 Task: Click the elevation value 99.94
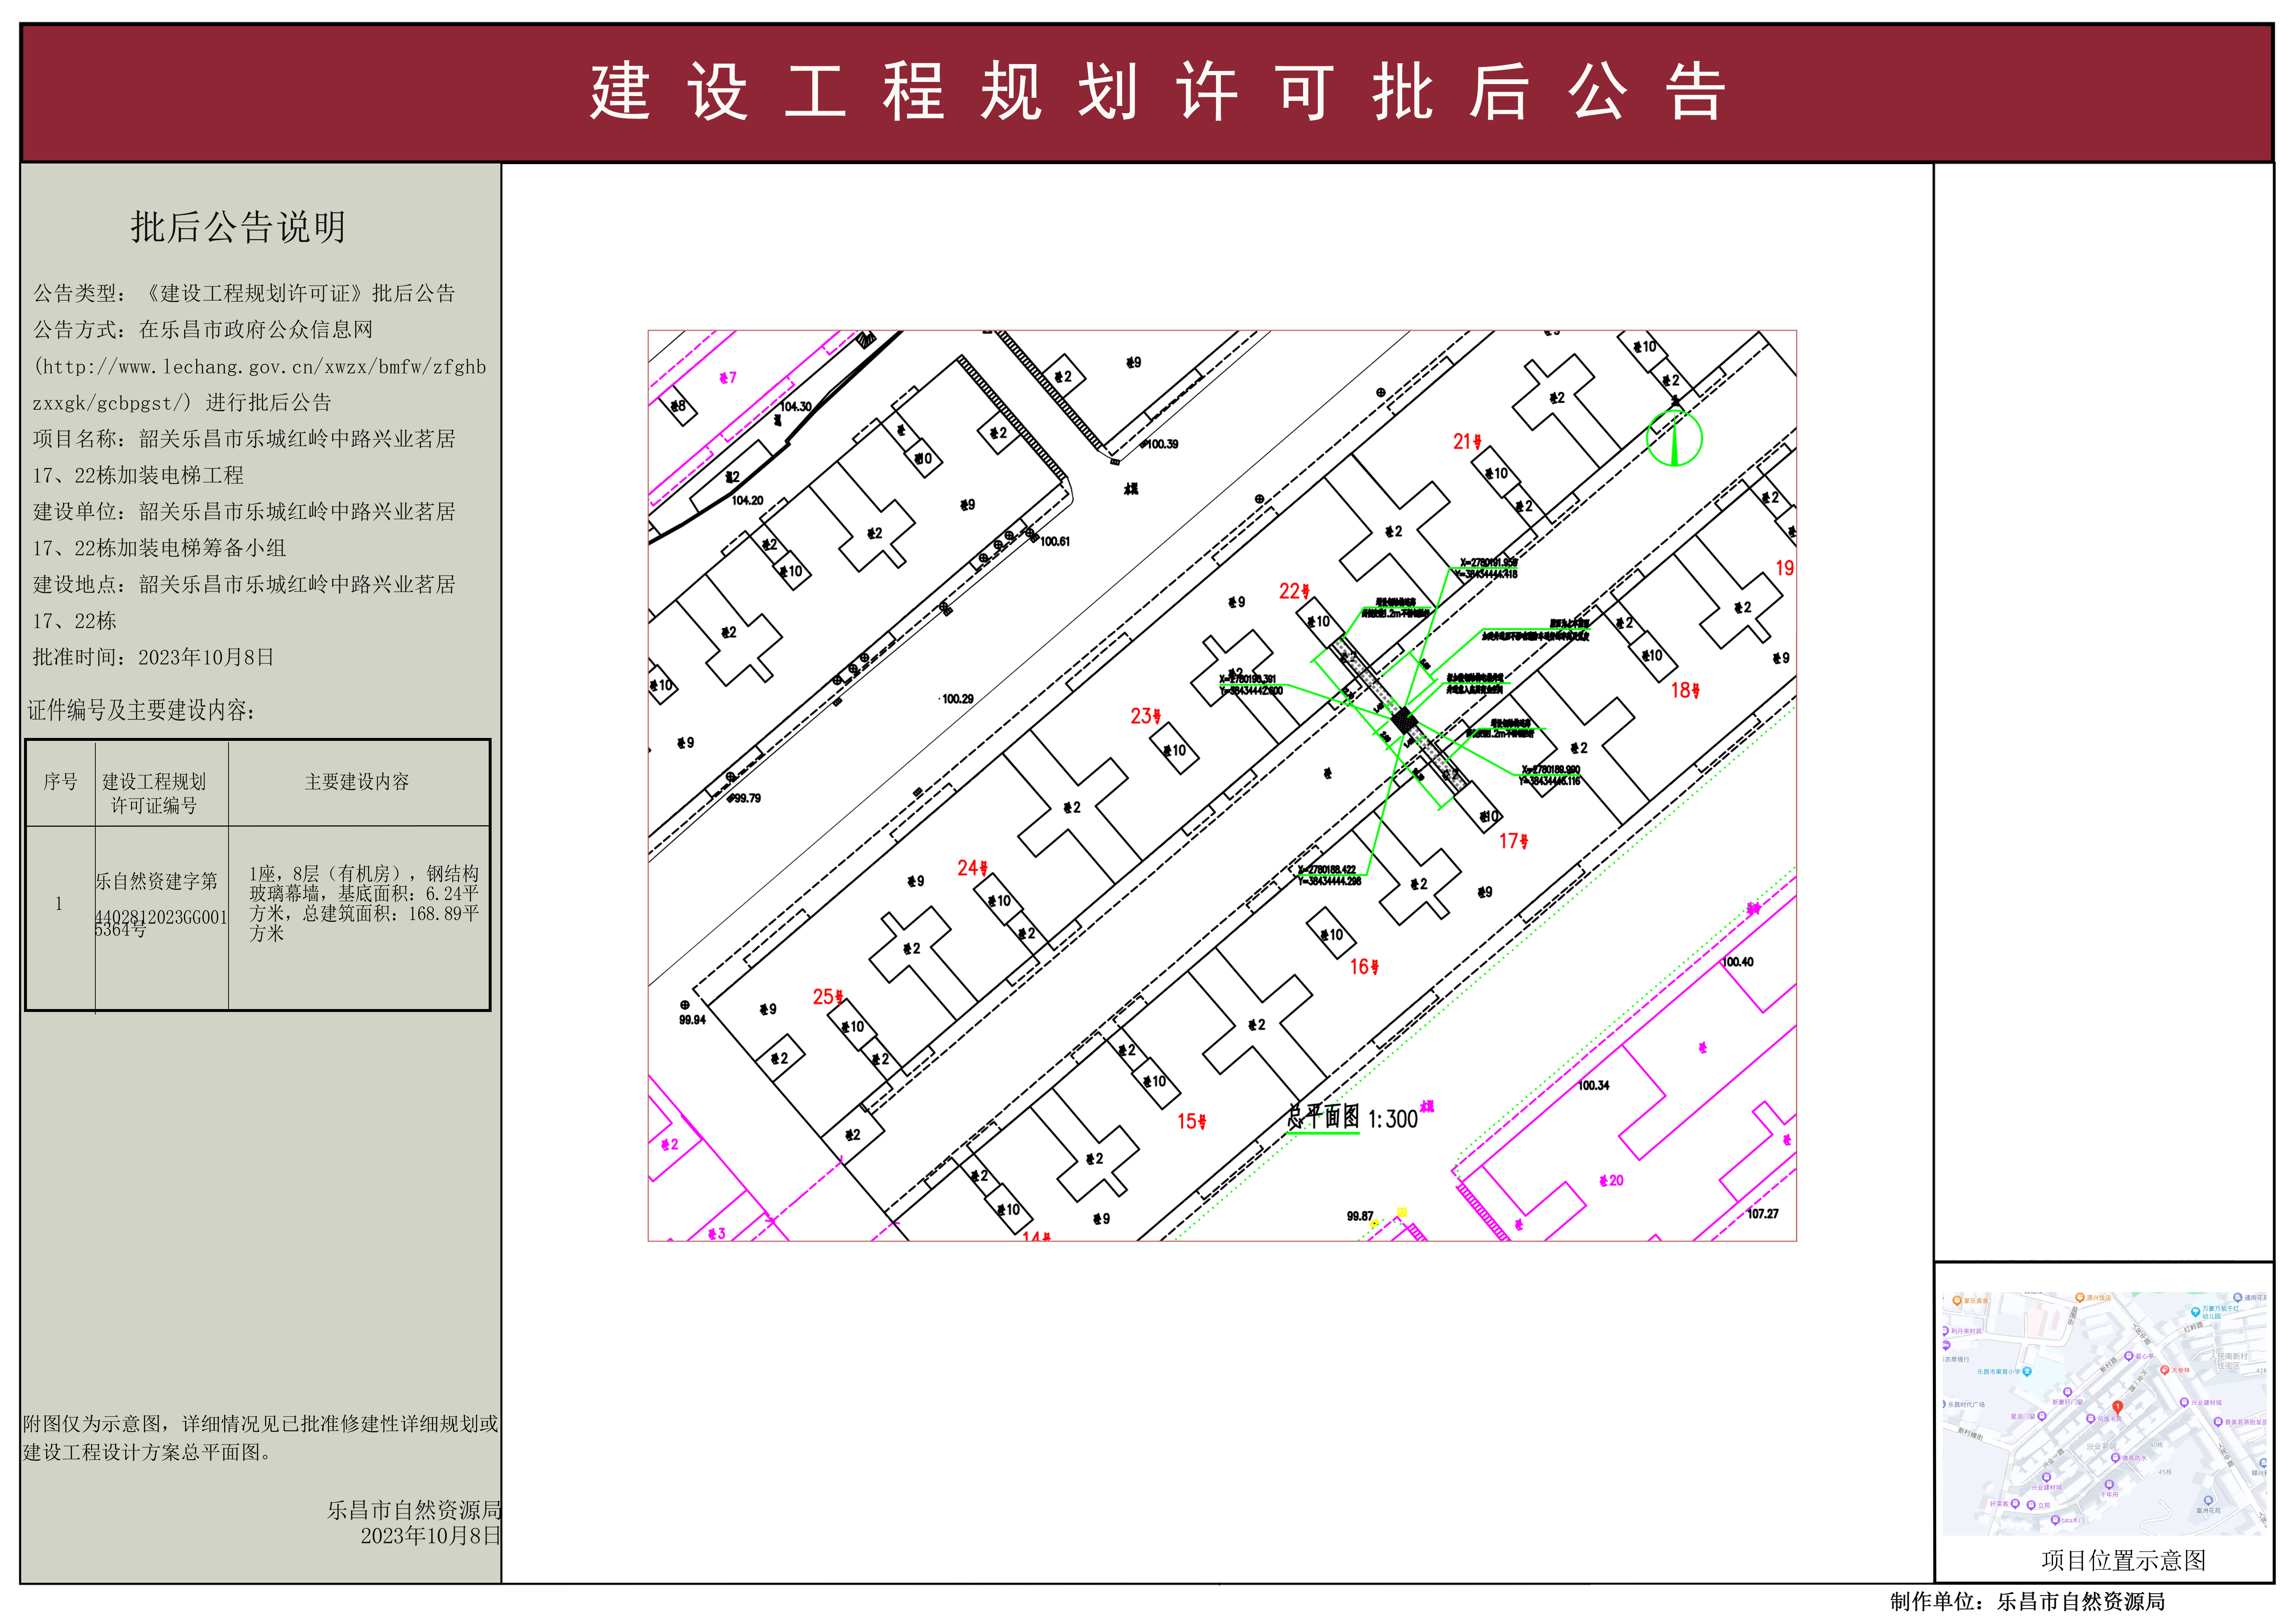[x=692, y=1020]
